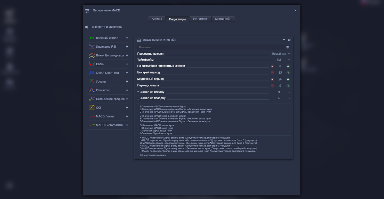Open the Таймфрейм 5M dropdown
This screenshot has width=384, height=199.
tap(283, 60)
